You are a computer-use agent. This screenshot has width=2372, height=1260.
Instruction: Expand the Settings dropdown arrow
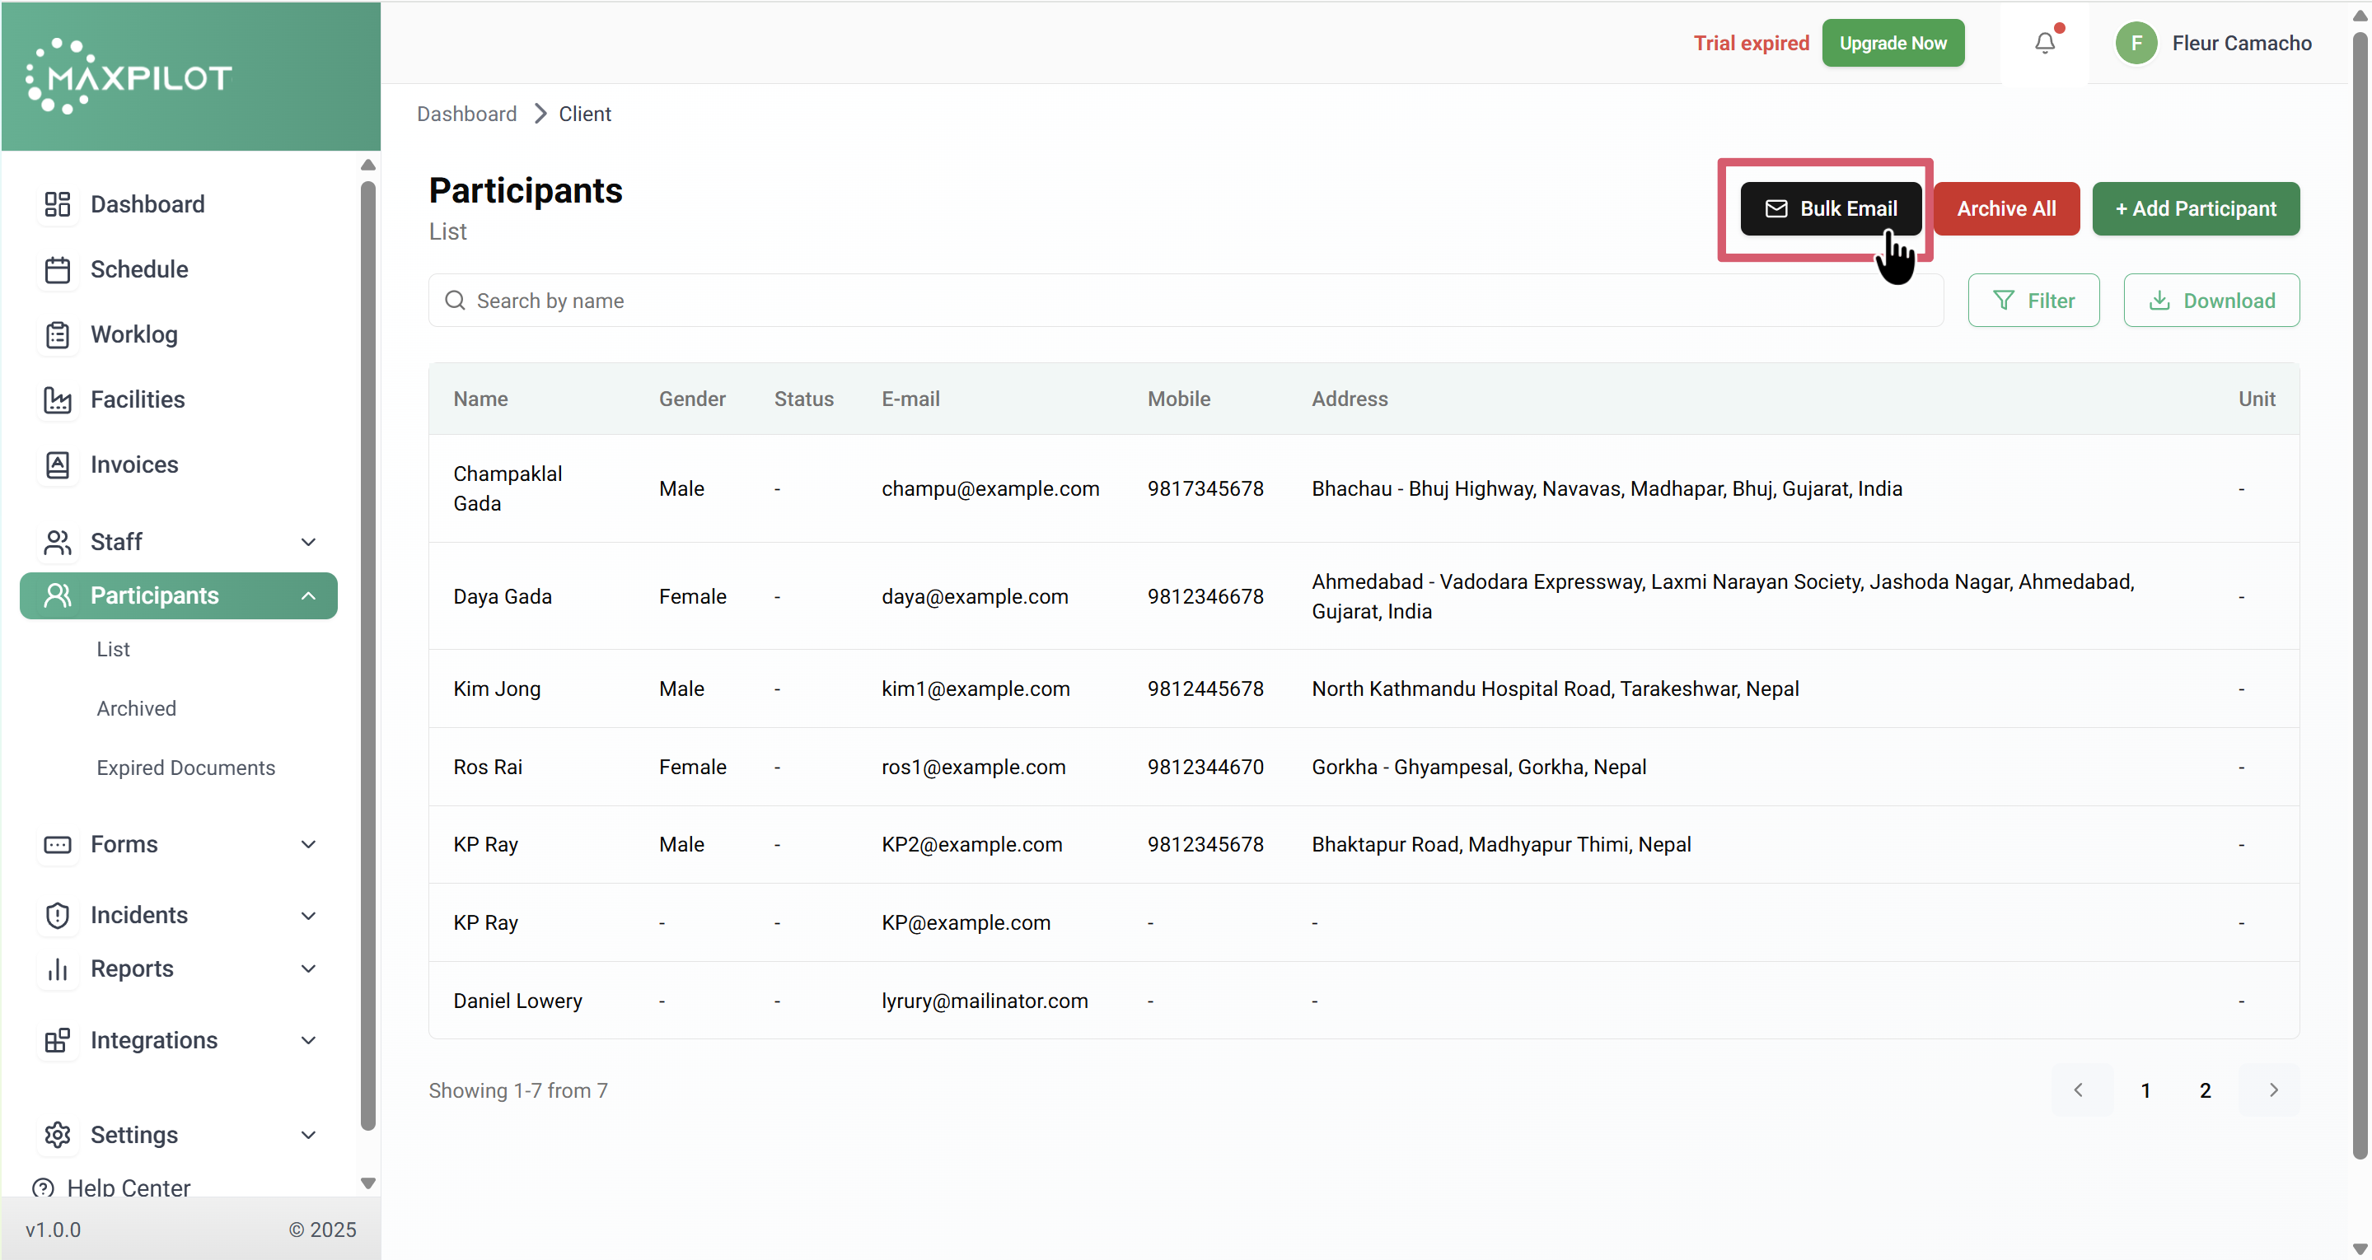(308, 1135)
